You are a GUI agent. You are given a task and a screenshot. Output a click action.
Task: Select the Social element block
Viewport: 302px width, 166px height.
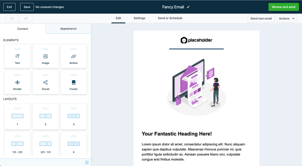[x=45, y=82]
